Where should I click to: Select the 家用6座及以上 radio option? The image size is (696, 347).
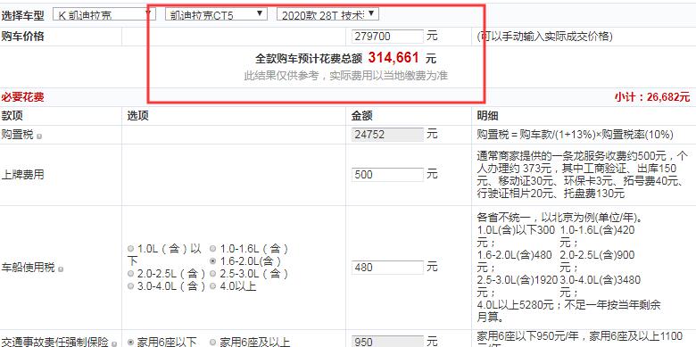[213, 343]
